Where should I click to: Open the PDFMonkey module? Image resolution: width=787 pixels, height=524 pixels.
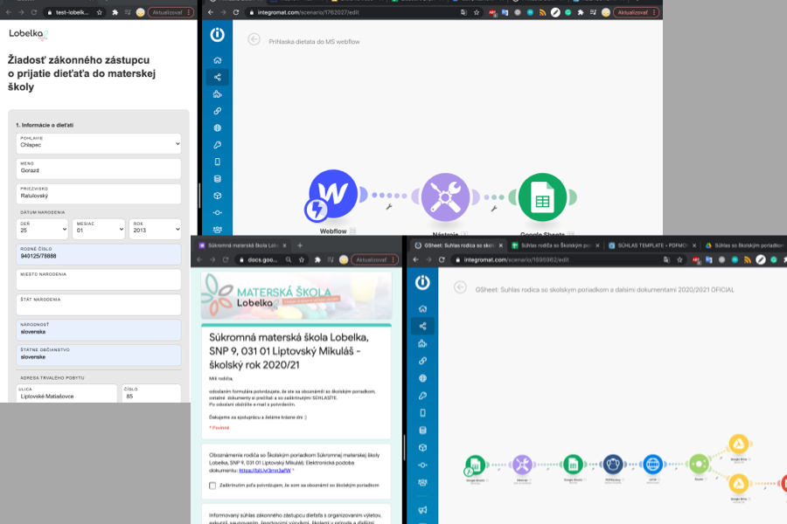[615, 465]
